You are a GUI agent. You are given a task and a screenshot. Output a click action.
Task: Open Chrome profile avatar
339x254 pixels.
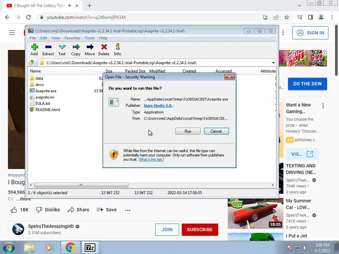(321, 17)
